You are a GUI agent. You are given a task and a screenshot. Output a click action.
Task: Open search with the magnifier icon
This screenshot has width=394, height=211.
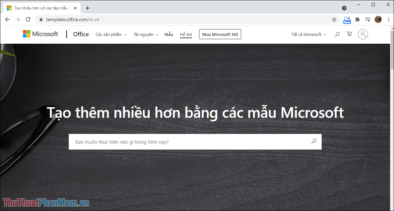click(x=337, y=34)
